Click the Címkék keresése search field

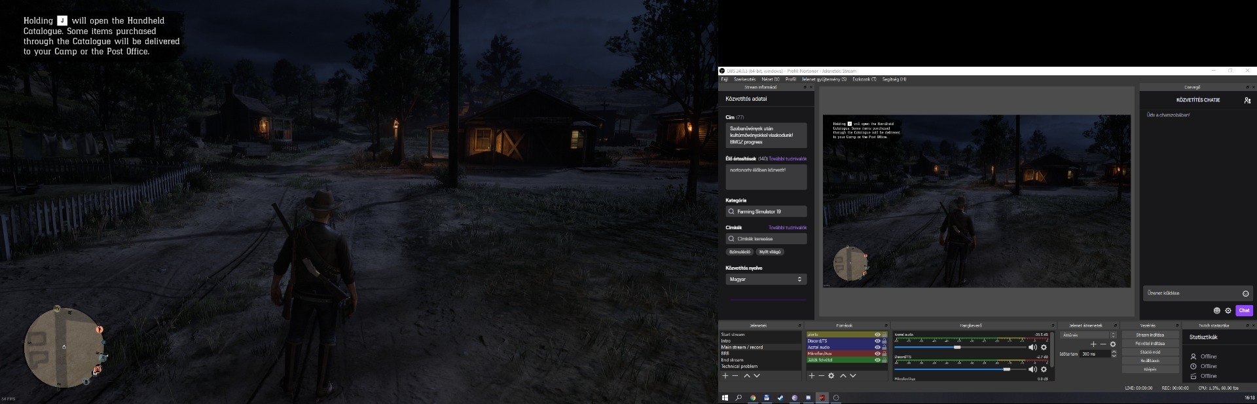click(x=766, y=239)
